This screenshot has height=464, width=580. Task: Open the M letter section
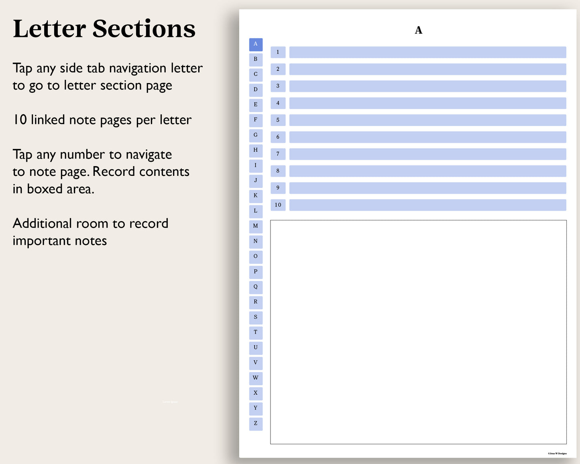coord(255,226)
